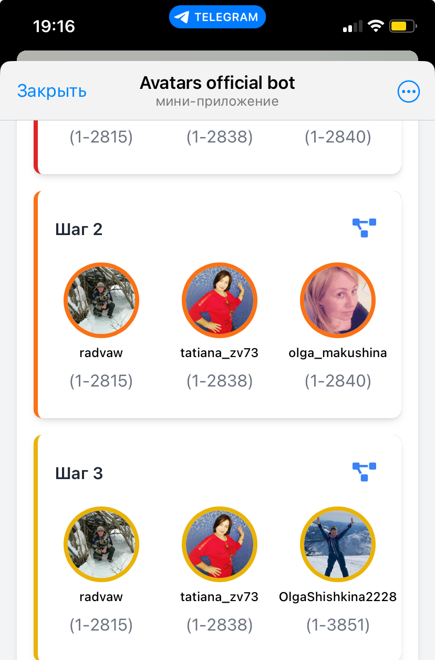This screenshot has height=660, width=435.
Task: Open tree structure icon for Шаг 2
Action: (x=364, y=228)
